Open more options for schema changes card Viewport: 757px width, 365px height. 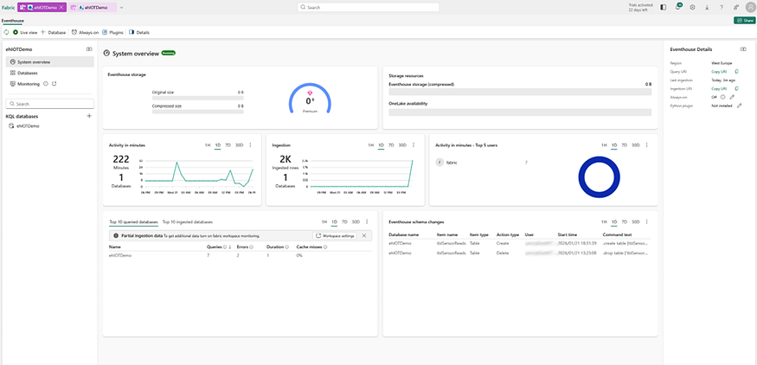(x=646, y=221)
